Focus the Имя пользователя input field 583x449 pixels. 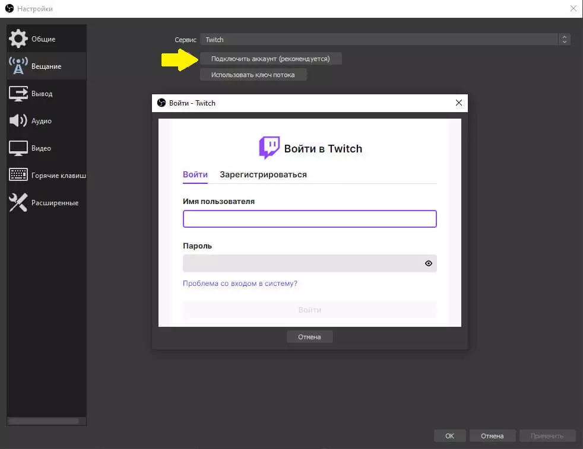coord(310,219)
